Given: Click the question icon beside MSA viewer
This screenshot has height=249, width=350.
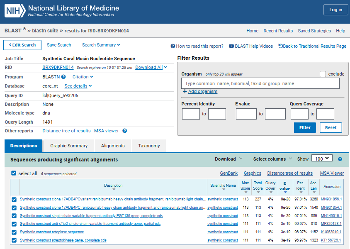Looking at the screenshot, I should pos(125,131).
